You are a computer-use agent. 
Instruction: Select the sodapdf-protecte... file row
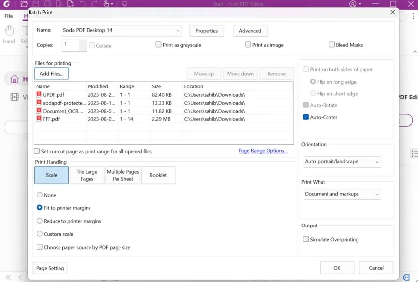pyautogui.click(x=164, y=103)
